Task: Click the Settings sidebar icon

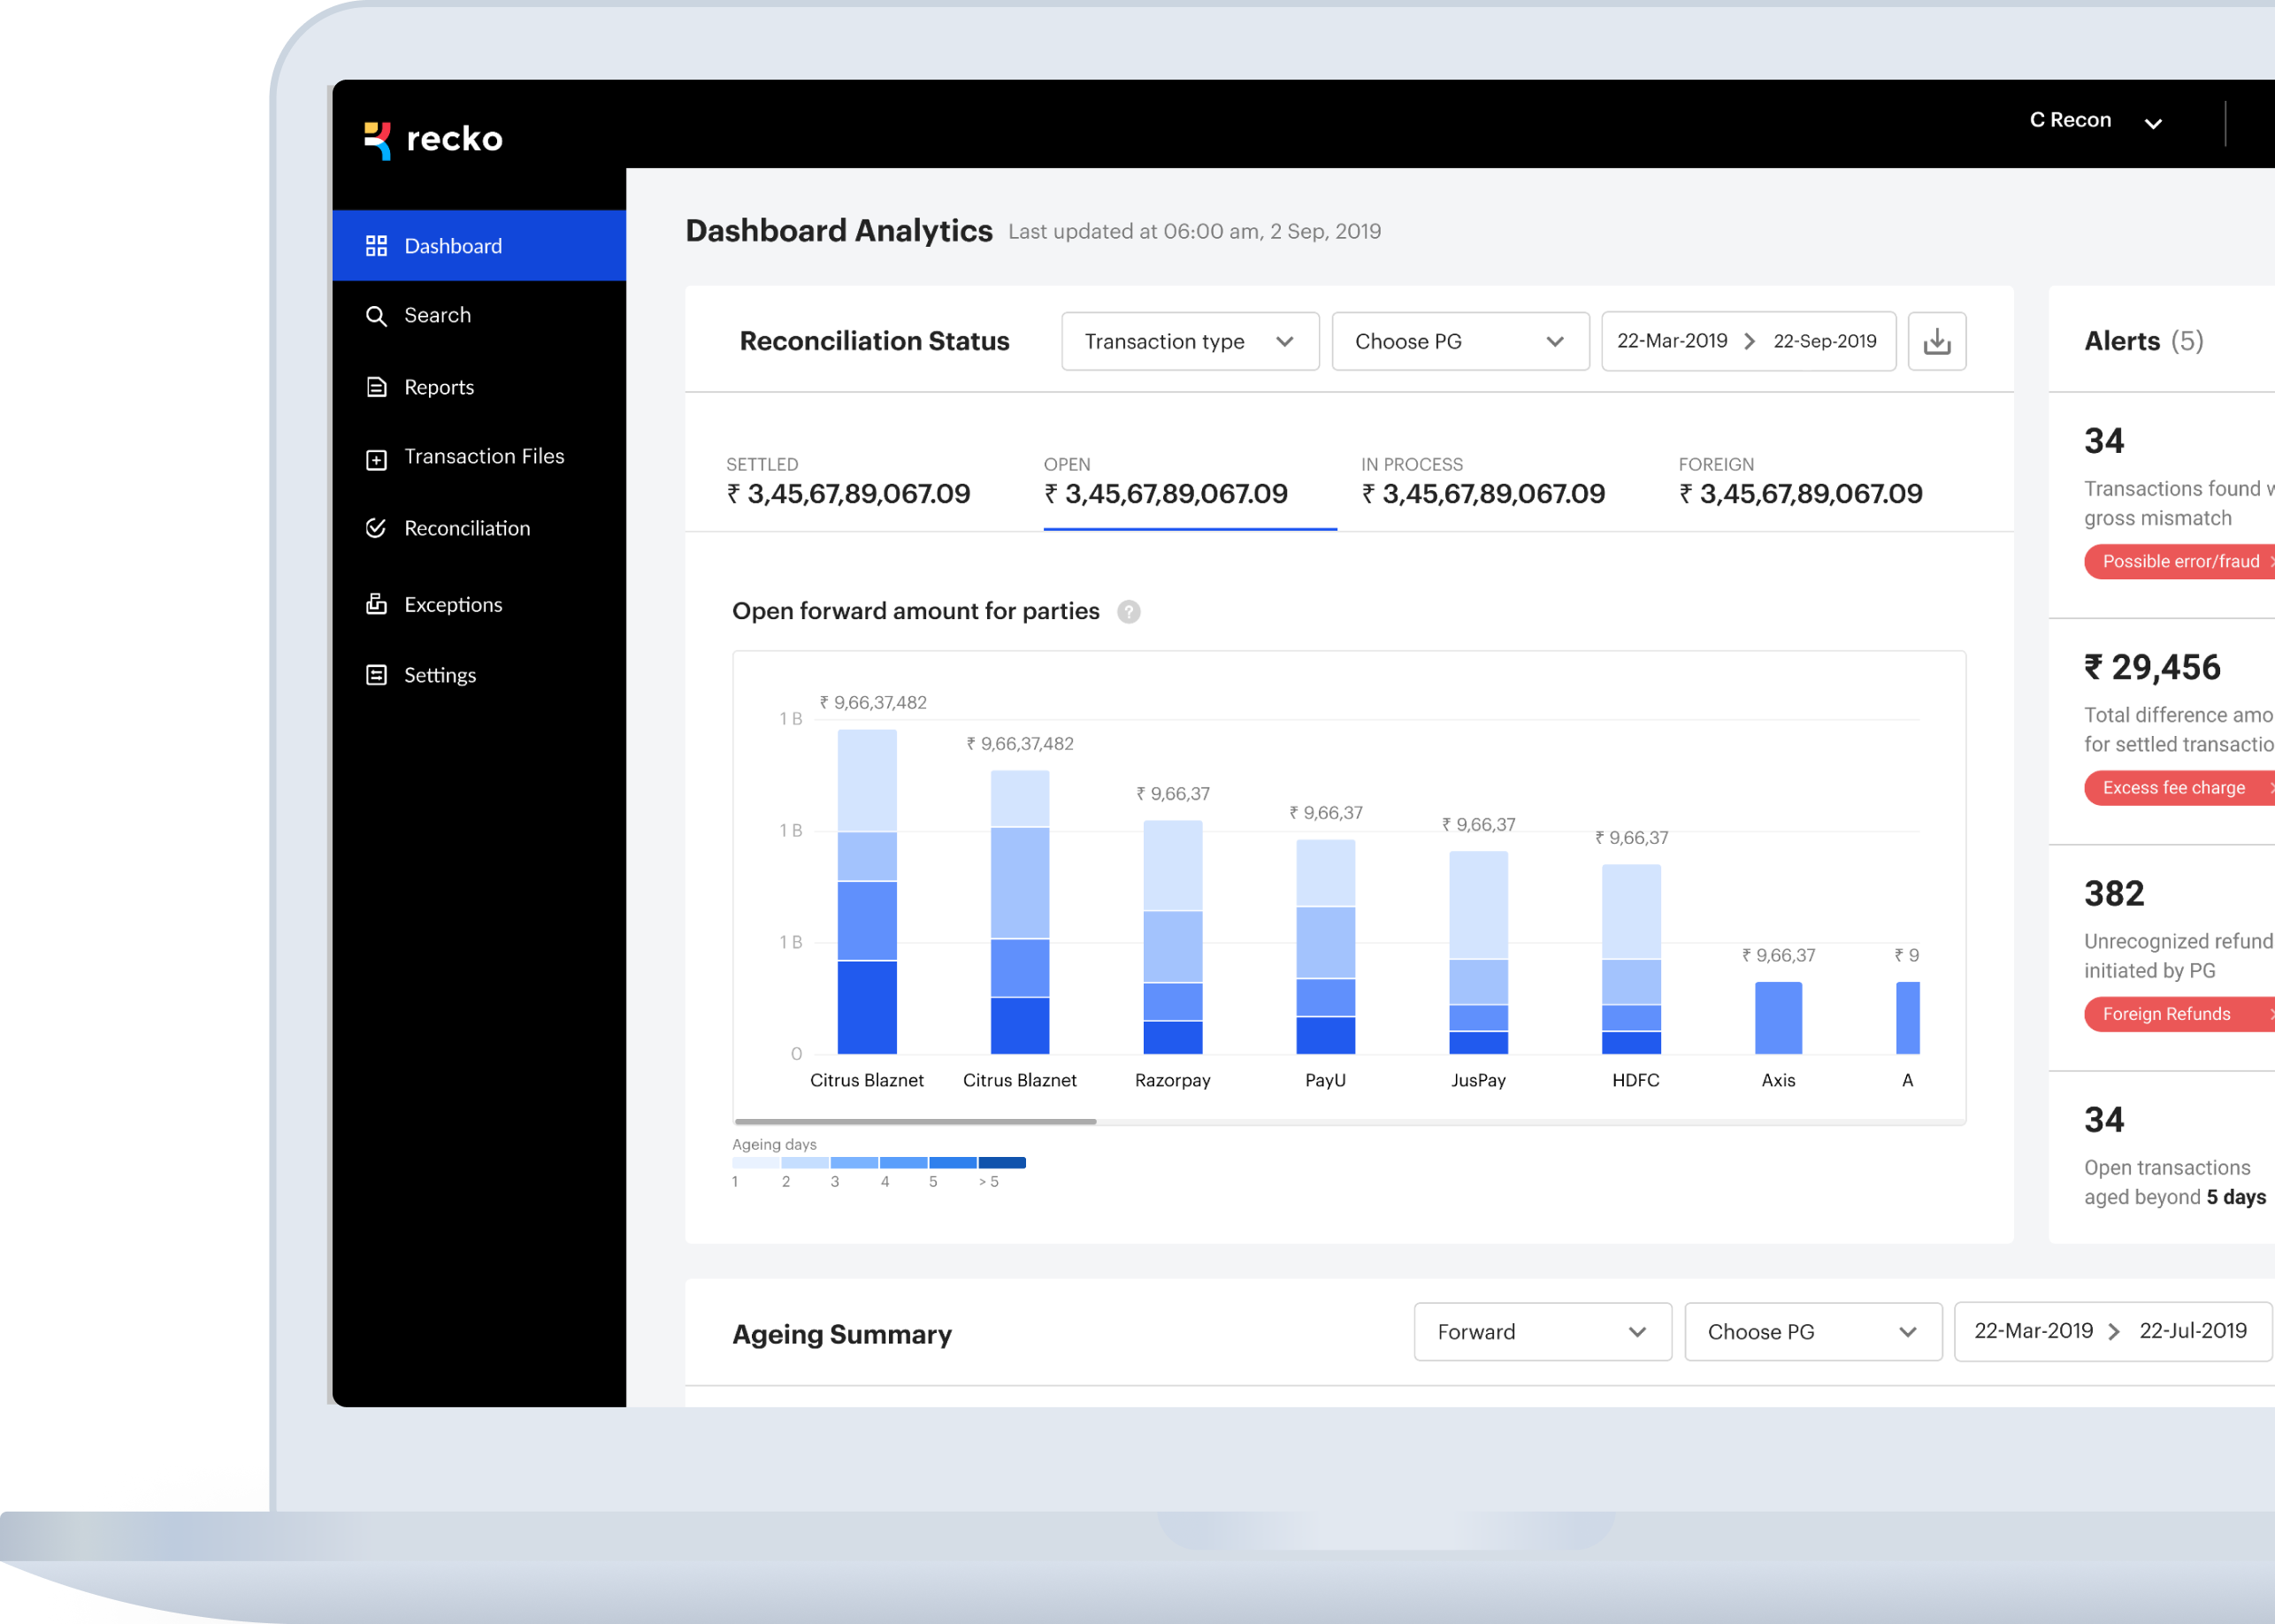Action: pos(376,675)
